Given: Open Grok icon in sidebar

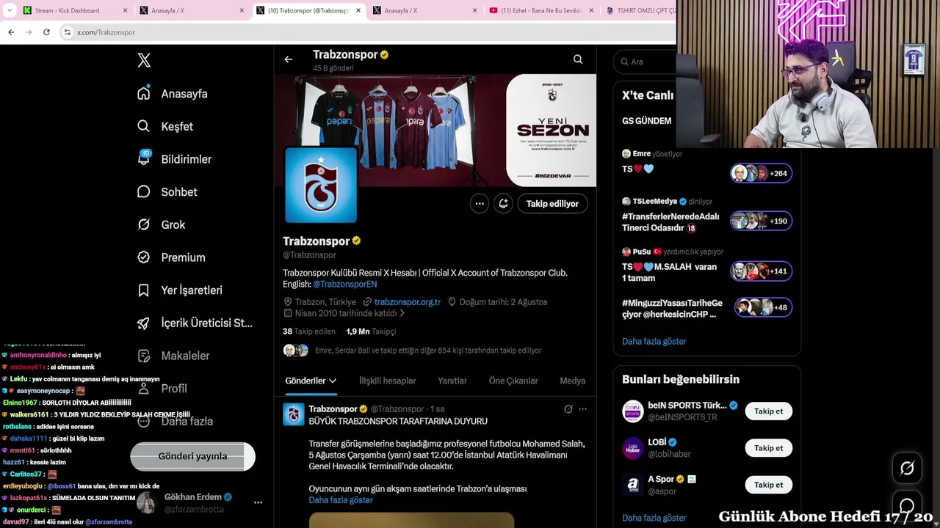Looking at the screenshot, I should click(144, 224).
